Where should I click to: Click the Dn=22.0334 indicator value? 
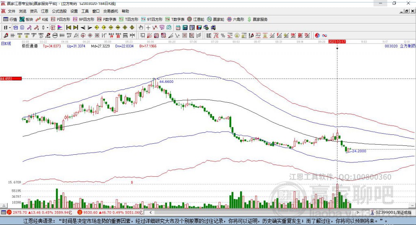coord(124,46)
